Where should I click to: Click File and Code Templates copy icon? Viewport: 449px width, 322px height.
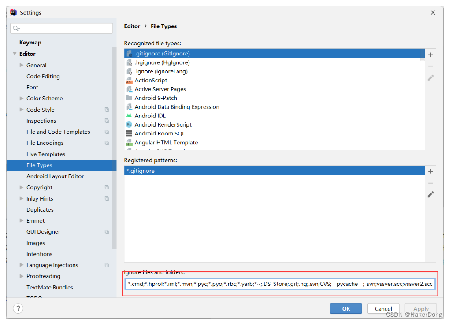pyautogui.click(x=107, y=132)
